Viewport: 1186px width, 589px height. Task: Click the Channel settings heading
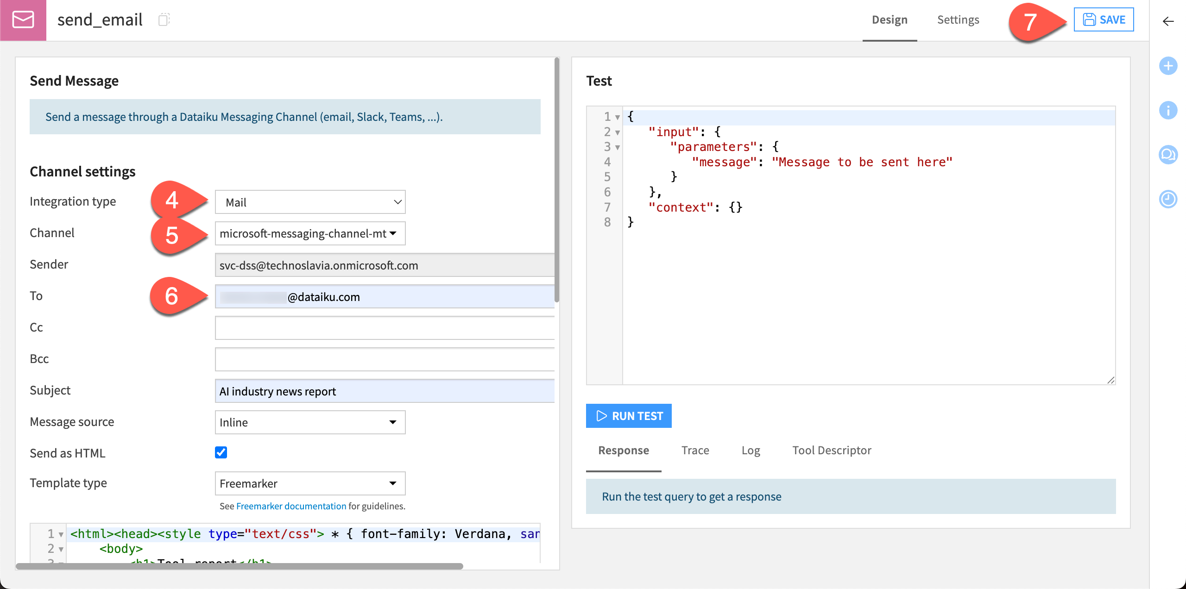pos(82,171)
